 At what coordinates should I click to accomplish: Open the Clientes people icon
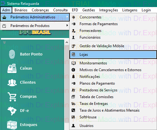[x=12, y=82]
